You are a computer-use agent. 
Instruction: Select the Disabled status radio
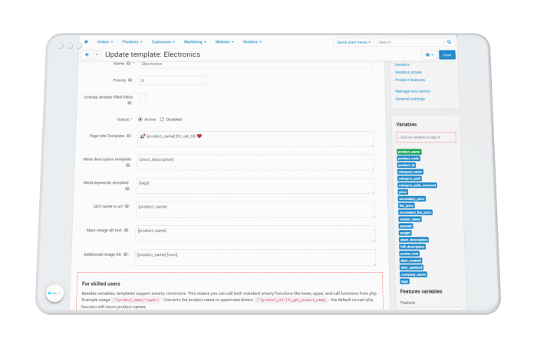click(x=162, y=120)
